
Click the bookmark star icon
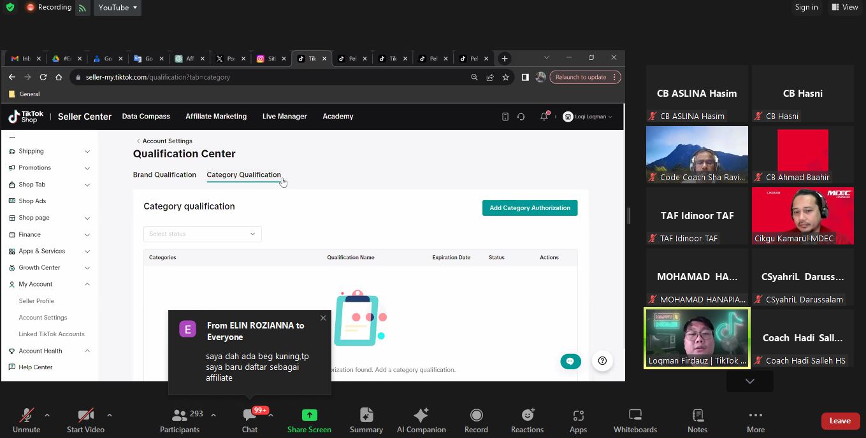coord(505,77)
